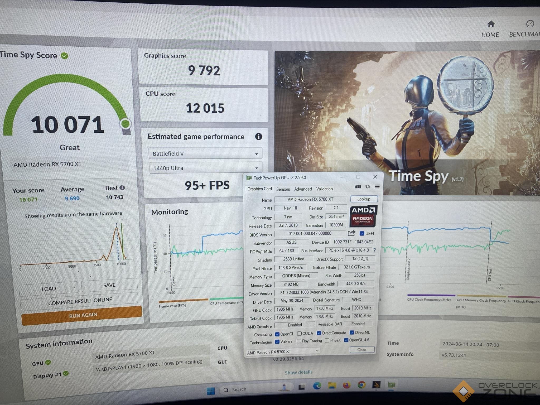Click info icon next to Best score
Viewport: 540px width, 405px height.
122,188
